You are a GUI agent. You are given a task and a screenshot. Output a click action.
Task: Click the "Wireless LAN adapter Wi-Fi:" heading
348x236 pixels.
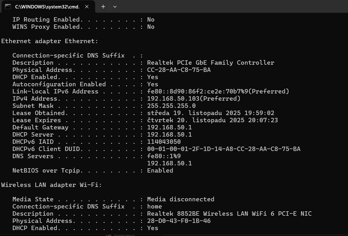tap(51, 185)
